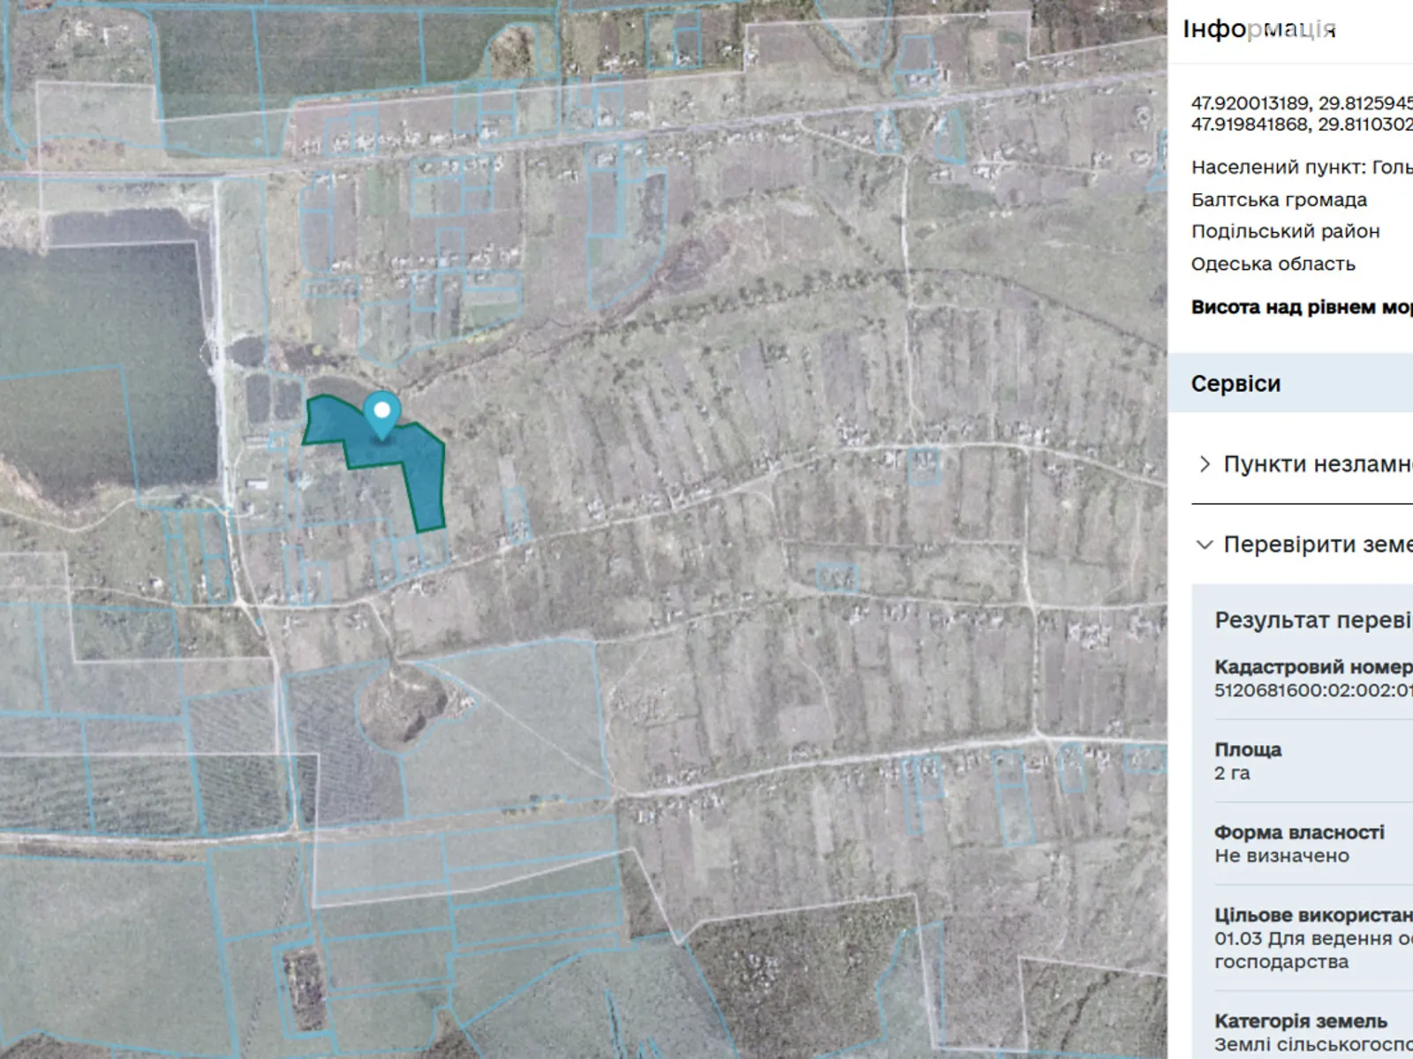This screenshot has width=1413, height=1059.
Task: Click the Перевірити земельну ділянку label
Action: (x=1318, y=545)
